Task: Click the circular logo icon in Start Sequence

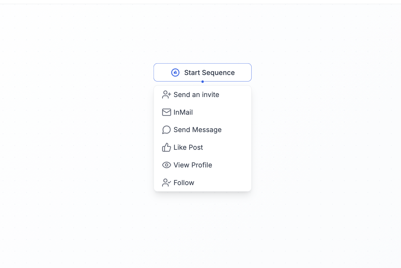Action: [175, 73]
